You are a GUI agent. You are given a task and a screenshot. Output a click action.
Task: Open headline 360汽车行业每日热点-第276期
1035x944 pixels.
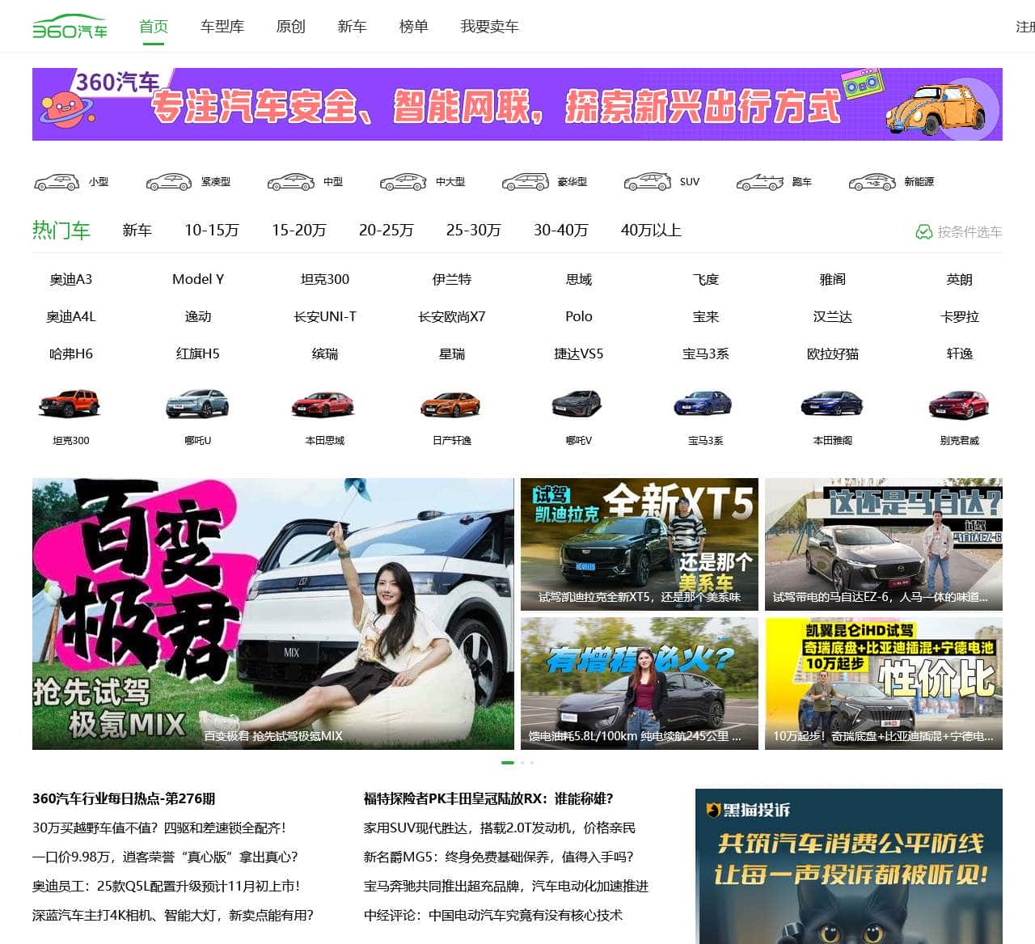124,798
